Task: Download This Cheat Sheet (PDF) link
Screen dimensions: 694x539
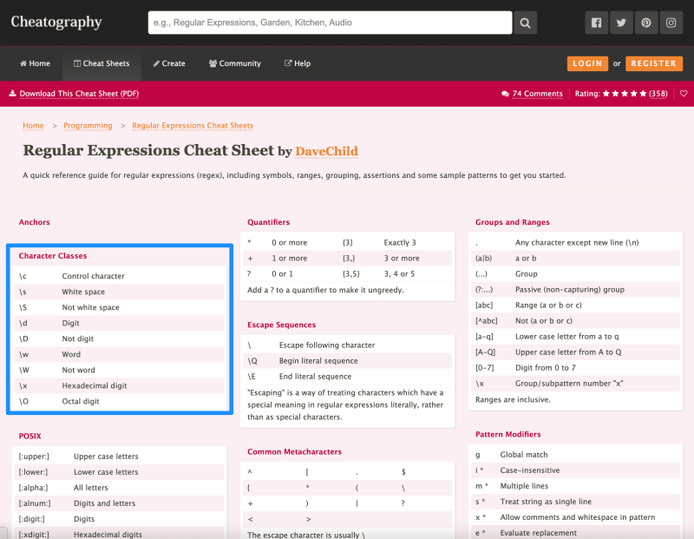Action: (x=79, y=94)
